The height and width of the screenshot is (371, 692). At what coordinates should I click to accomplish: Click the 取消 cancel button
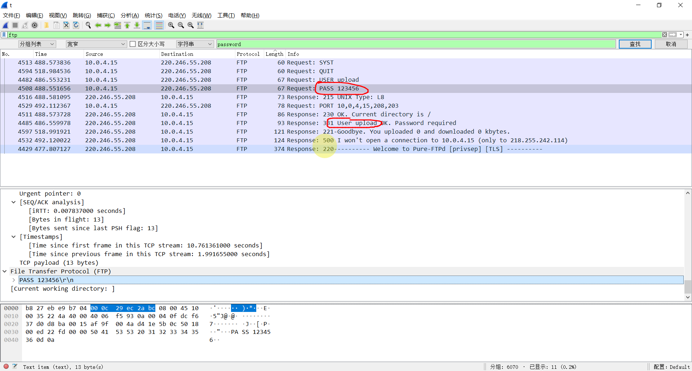point(671,44)
